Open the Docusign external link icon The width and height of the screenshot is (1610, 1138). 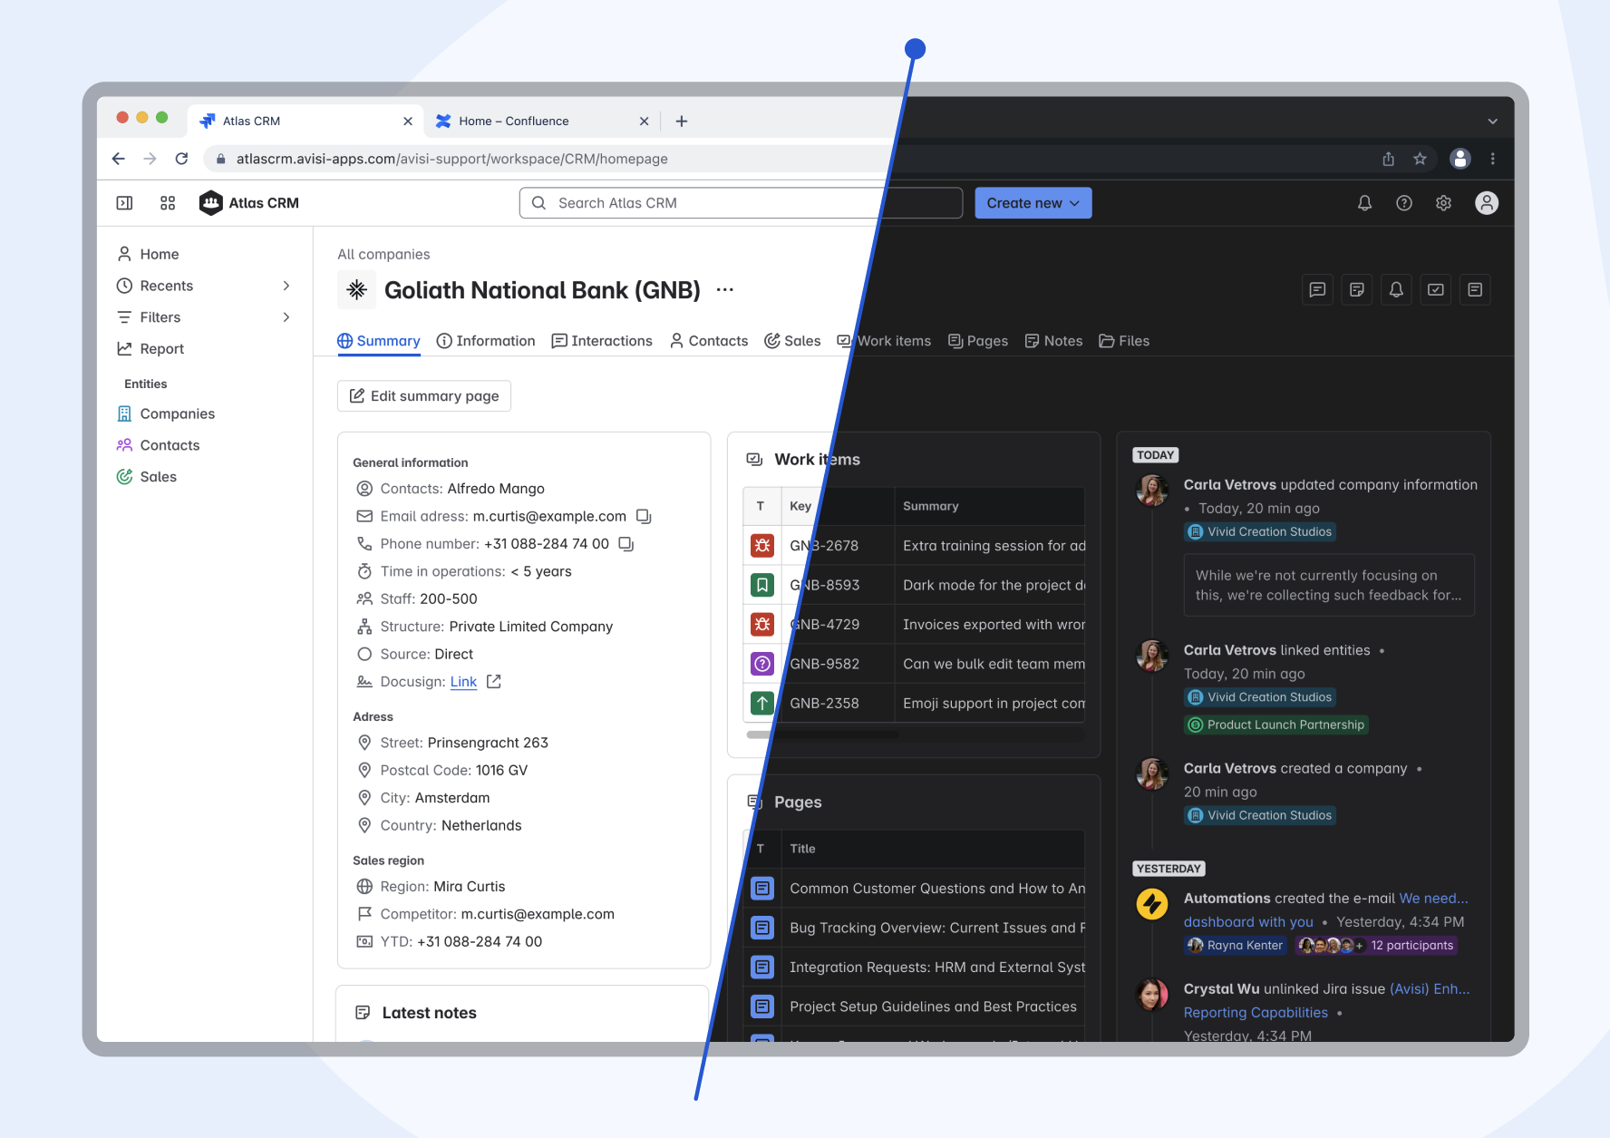click(494, 682)
